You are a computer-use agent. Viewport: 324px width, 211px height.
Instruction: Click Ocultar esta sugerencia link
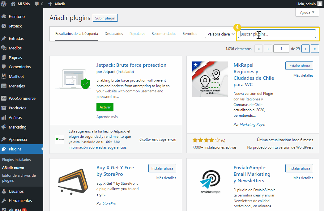158,139
